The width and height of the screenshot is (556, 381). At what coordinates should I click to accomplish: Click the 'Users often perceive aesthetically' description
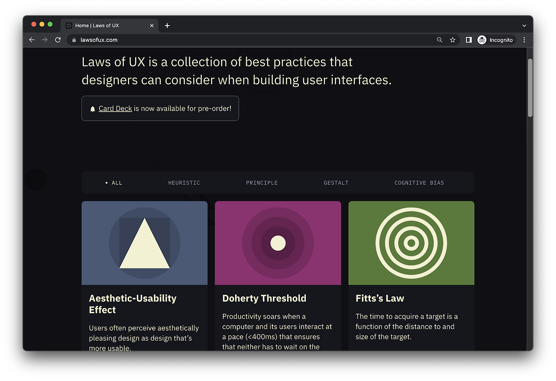(144, 338)
